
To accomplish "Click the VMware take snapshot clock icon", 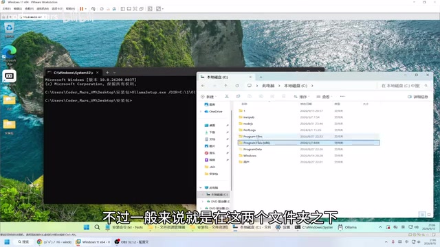I will coord(102,9).
